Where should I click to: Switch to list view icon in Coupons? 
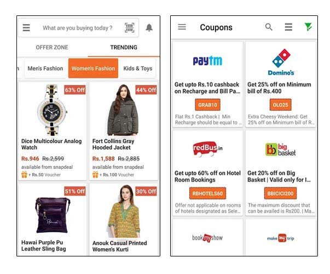tap(288, 27)
